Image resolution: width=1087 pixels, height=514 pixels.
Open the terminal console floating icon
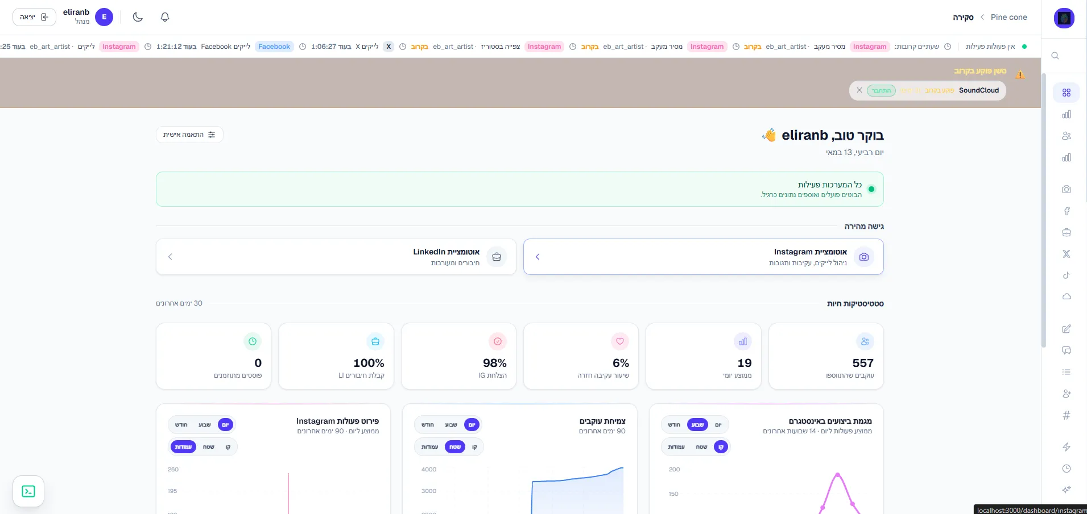28,491
